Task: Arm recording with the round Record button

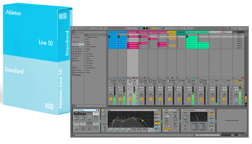Action: coord(147,28)
